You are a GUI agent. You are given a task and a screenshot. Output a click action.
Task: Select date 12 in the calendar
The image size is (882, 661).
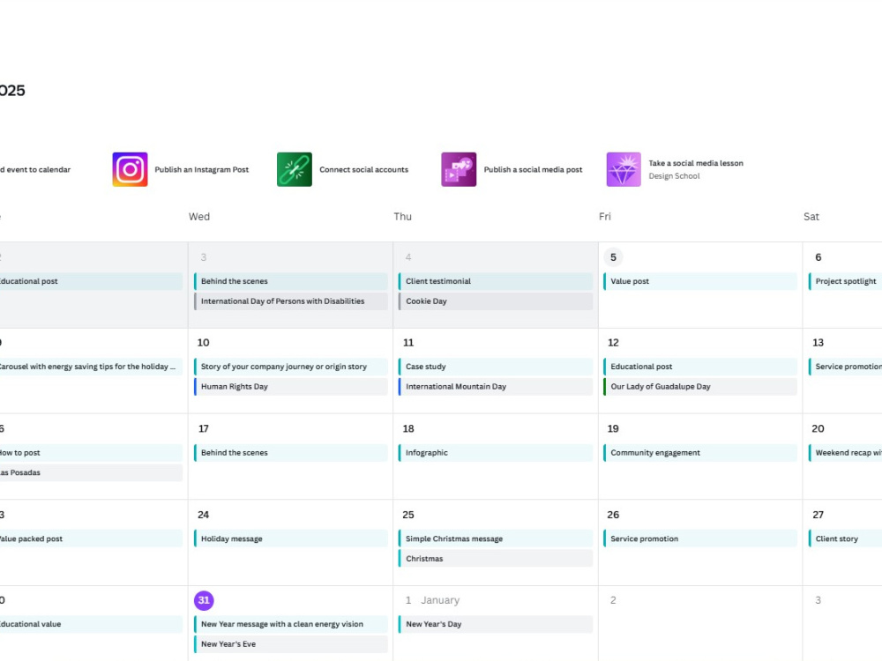(x=613, y=343)
